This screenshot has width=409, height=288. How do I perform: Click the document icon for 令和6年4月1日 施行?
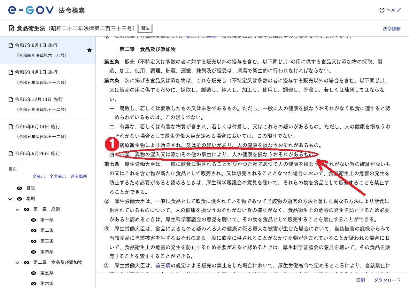(x=11, y=72)
